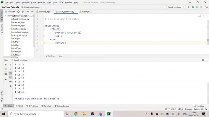This screenshot has width=209, height=117.
Task: Start debugging with the bug icon
Action: point(193,7)
